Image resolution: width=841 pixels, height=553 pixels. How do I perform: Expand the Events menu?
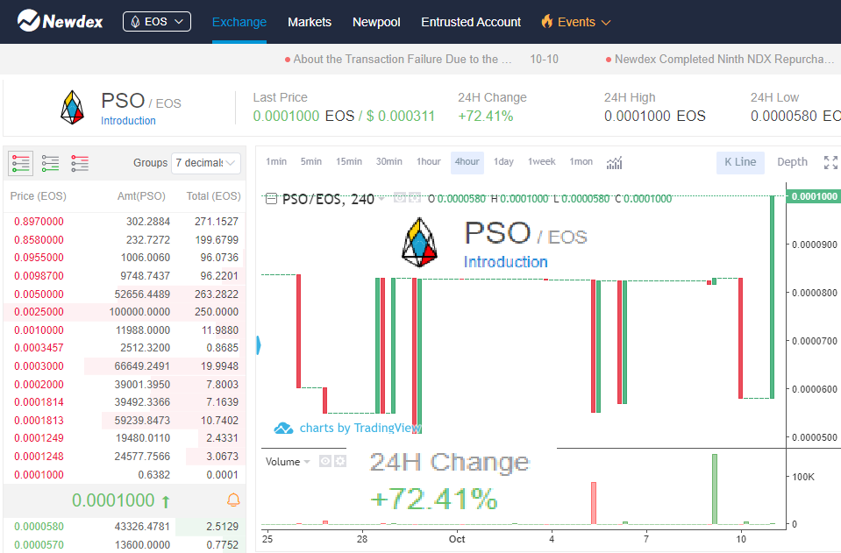576,22
